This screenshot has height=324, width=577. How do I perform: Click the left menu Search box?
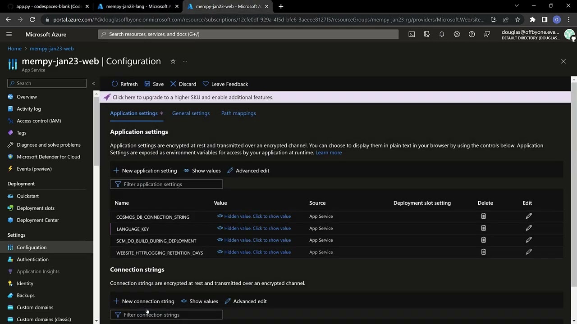[x=47, y=83]
